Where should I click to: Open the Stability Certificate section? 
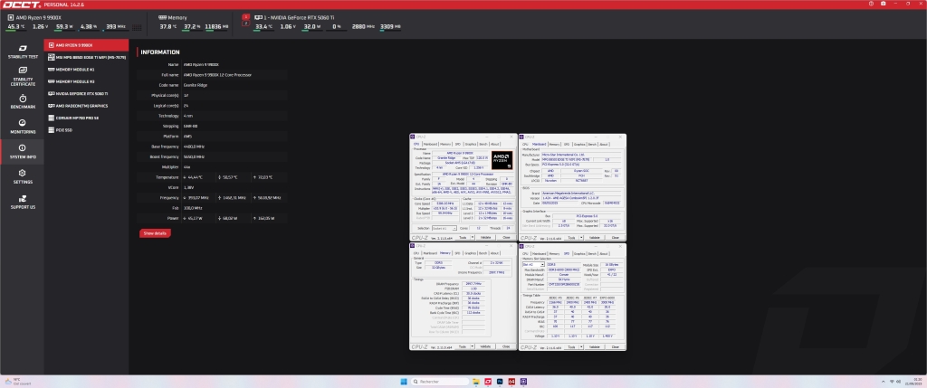(x=23, y=77)
